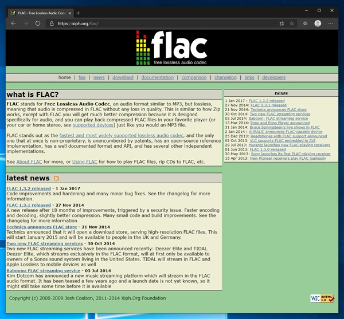Open sidebar link Sony launches its first FLAC-playing receiver
The height and width of the screenshot is (319, 344).
pos(291,154)
